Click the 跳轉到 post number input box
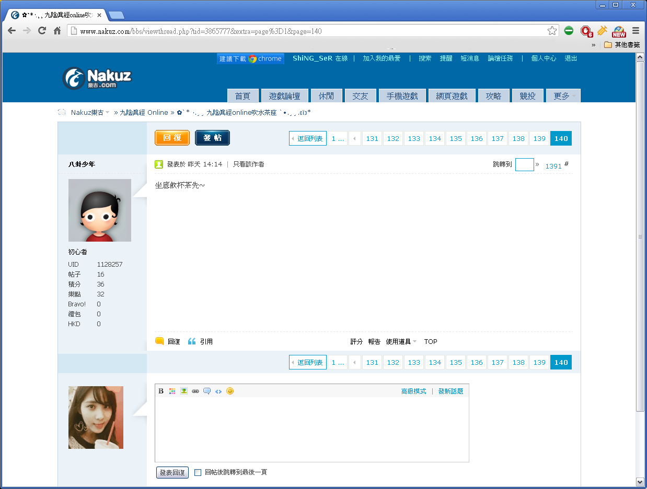 pos(524,164)
